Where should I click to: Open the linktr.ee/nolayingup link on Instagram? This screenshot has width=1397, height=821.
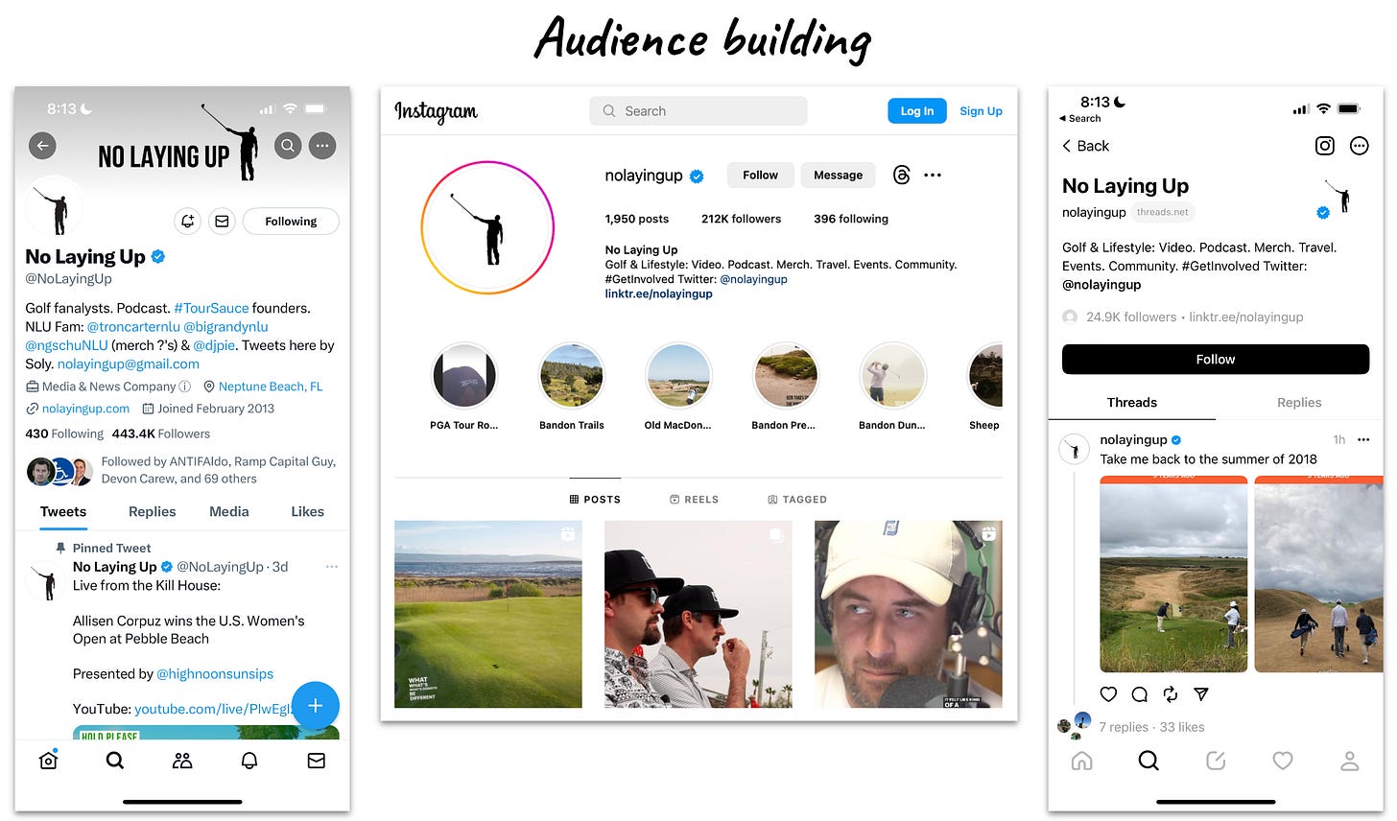[x=658, y=294]
